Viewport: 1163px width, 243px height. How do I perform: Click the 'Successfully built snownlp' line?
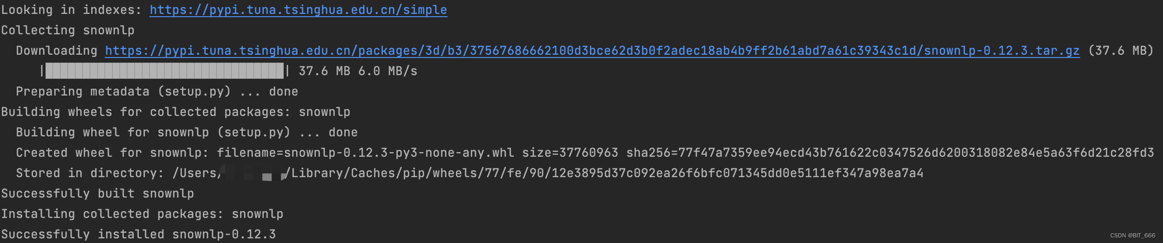click(x=97, y=193)
